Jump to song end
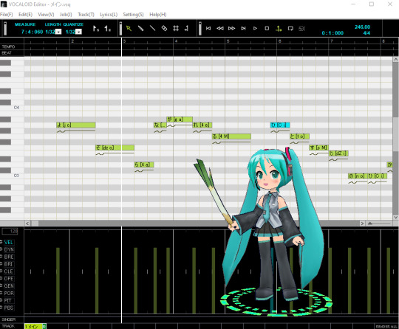The image size is (399, 329). (243, 29)
